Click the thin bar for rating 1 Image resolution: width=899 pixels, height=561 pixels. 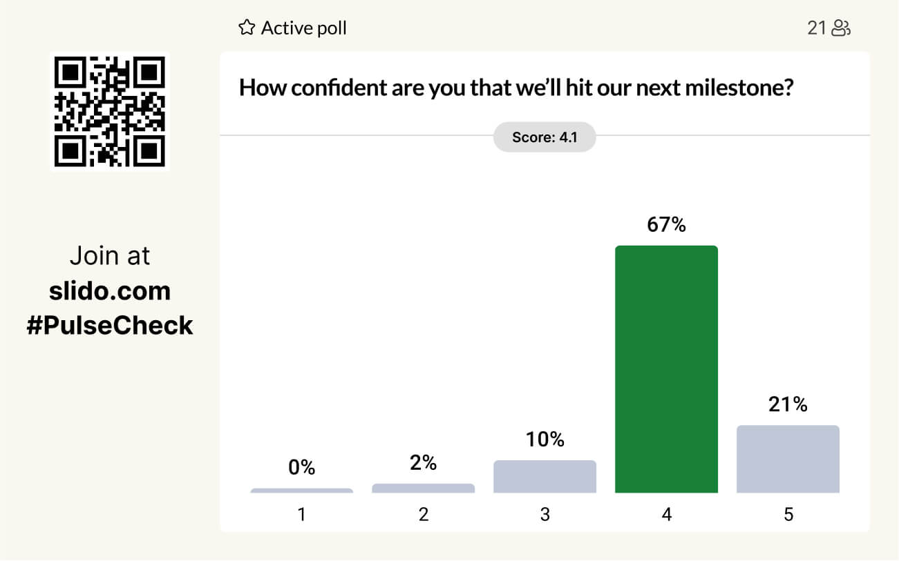301,491
